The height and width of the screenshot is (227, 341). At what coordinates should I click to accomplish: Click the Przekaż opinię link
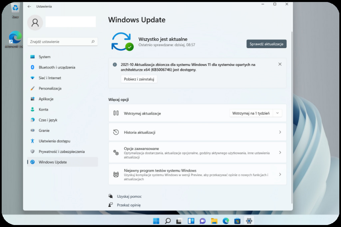click(x=129, y=205)
